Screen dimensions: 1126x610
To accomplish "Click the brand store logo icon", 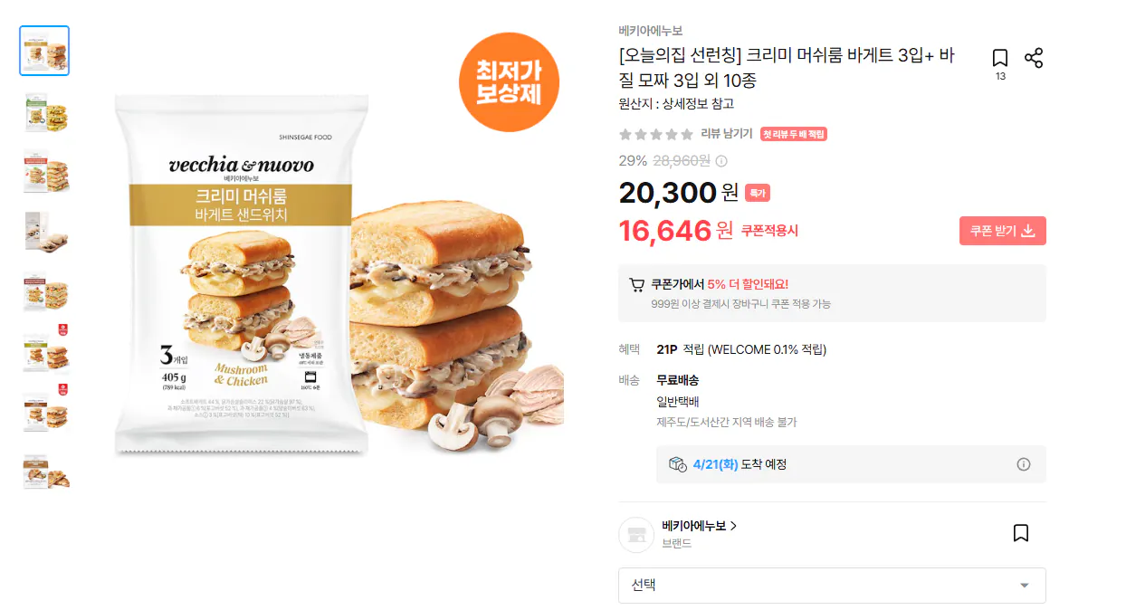I will tap(636, 535).
